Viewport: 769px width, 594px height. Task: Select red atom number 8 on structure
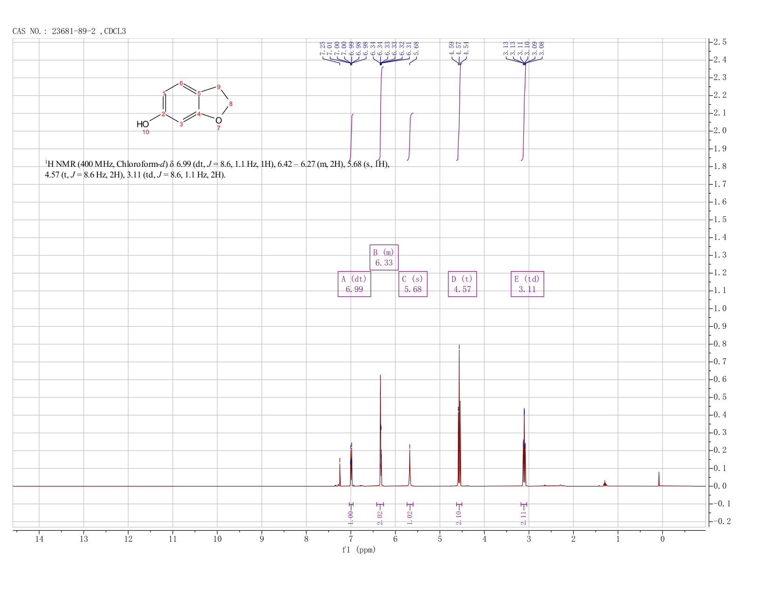point(231,103)
